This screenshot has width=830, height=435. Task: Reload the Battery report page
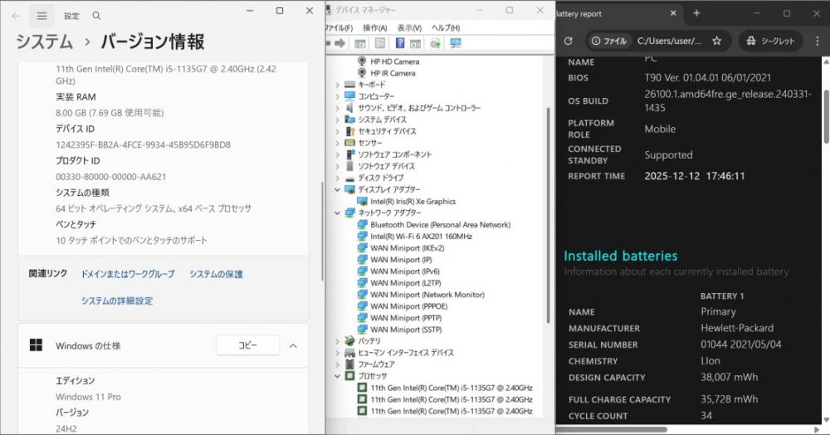click(x=569, y=41)
